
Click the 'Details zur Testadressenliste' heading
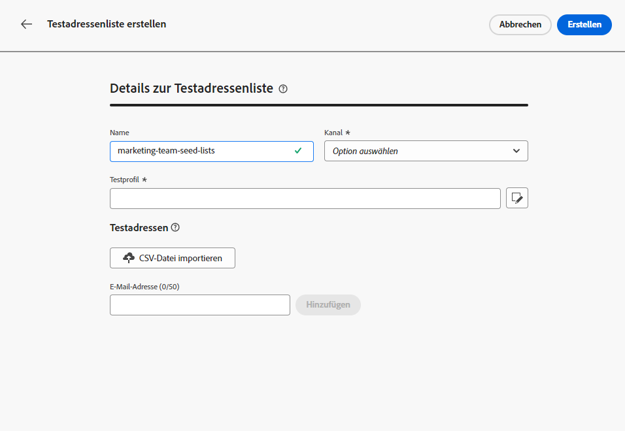(191, 89)
